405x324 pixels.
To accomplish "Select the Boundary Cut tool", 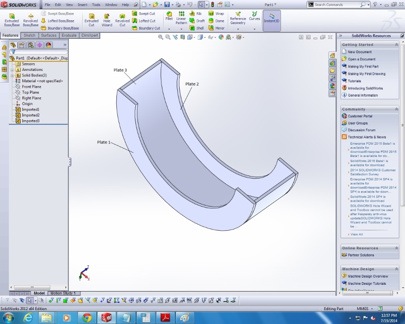I will [x=146, y=28].
